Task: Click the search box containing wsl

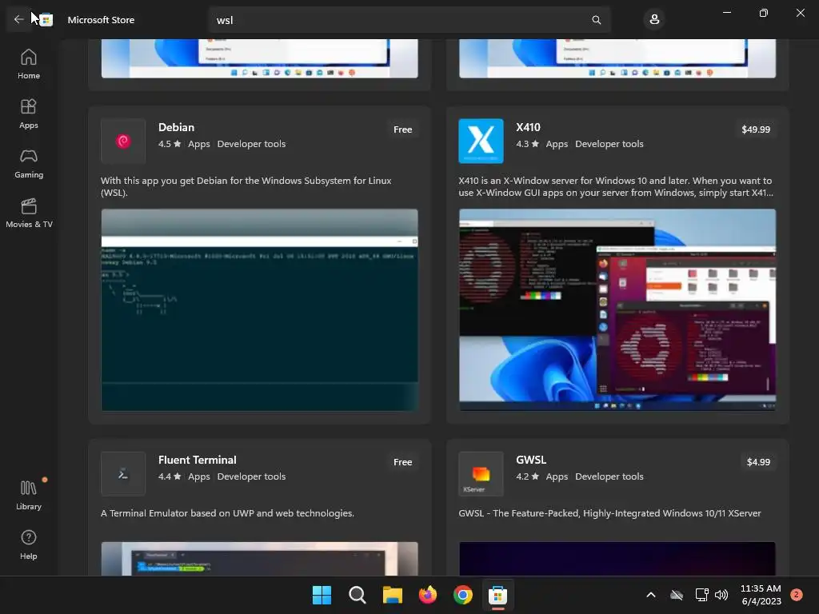Action: (x=409, y=20)
